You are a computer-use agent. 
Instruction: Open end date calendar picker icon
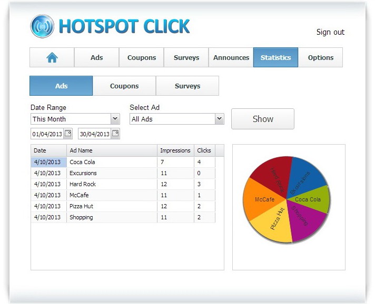pyautogui.click(x=115, y=133)
